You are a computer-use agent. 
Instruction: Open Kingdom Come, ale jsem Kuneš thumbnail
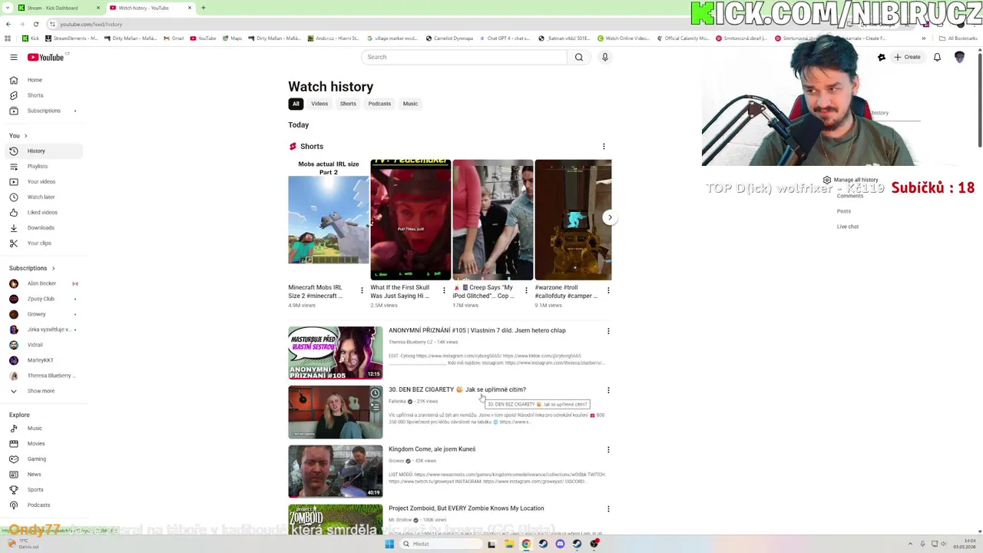[x=335, y=472]
